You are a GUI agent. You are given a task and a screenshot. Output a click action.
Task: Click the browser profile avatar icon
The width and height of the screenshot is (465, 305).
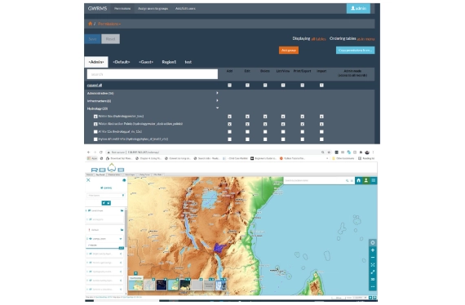367,152
